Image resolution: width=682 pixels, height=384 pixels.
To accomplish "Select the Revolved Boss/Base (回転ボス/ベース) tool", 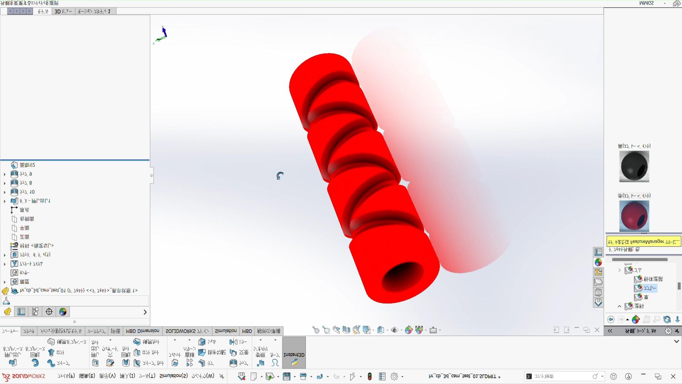I will click(35, 356).
